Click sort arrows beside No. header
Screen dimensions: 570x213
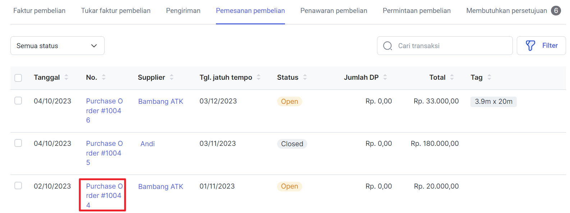[104, 77]
